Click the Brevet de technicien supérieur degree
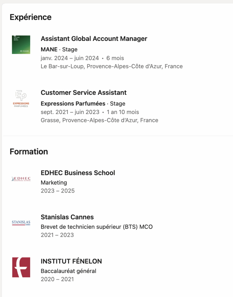 click(x=97, y=227)
